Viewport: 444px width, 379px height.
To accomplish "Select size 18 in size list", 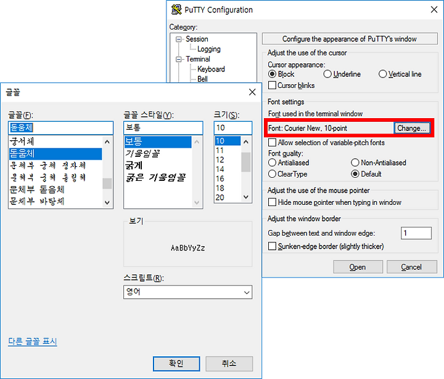I will click(228, 188).
